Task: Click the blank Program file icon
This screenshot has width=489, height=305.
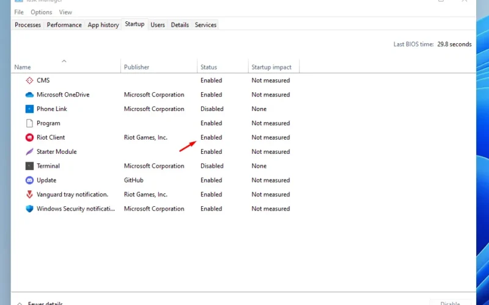Action: click(x=29, y=123)
